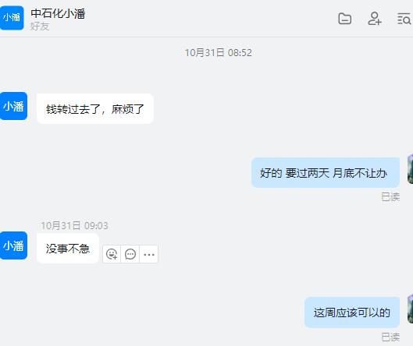Click 已读 status under 月底不让办 message

pyautogui.click(x=390, y=196)
